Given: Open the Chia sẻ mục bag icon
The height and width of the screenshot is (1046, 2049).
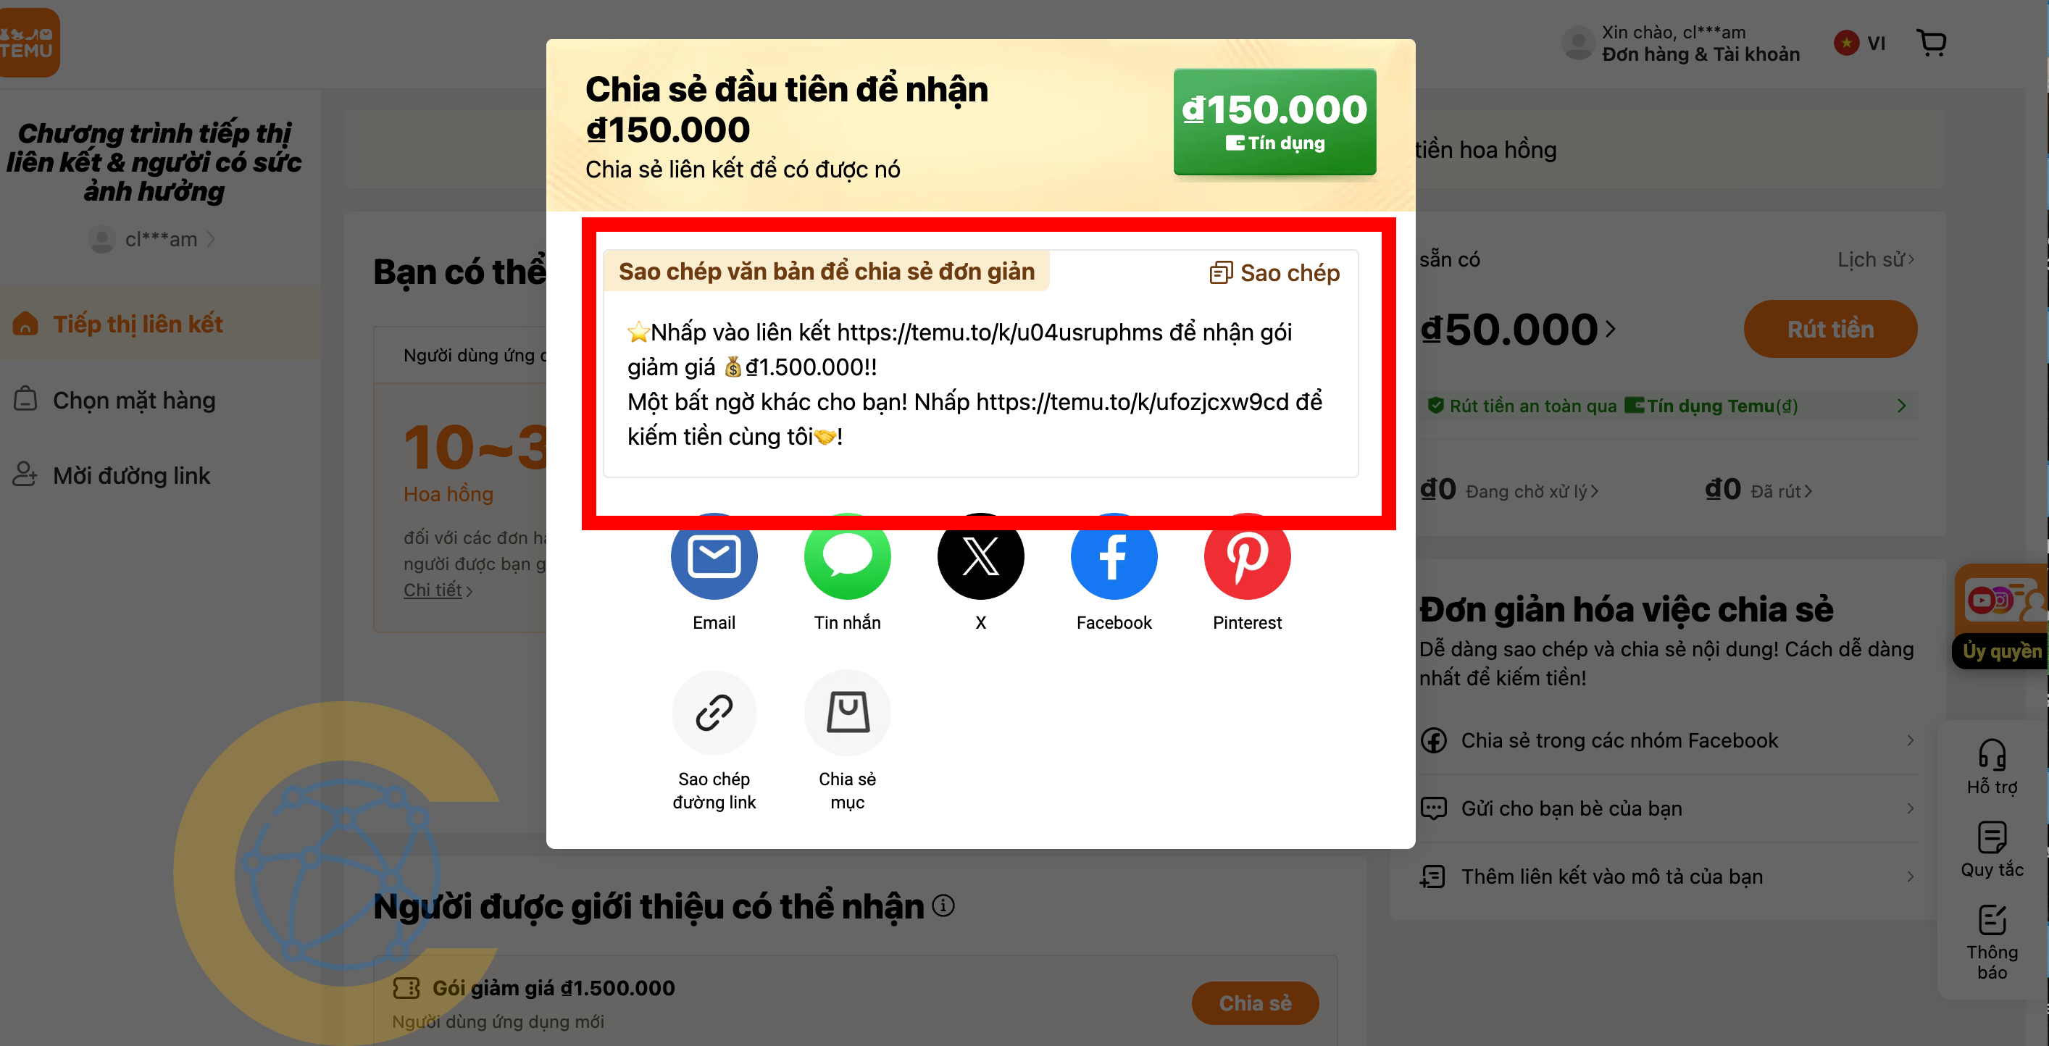Looking at the screenshot, I should tap(847, 713).
